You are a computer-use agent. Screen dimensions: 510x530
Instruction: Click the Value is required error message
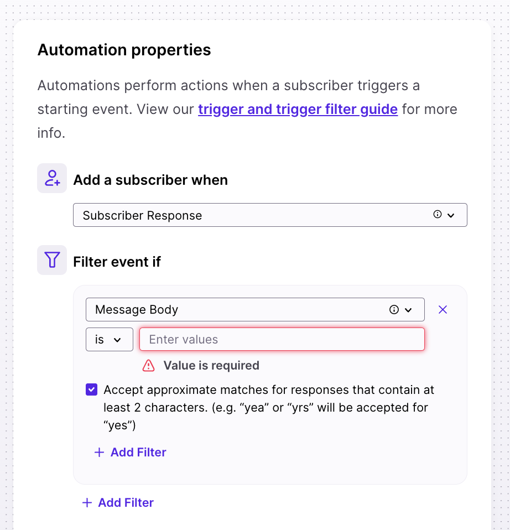(211, 365)
